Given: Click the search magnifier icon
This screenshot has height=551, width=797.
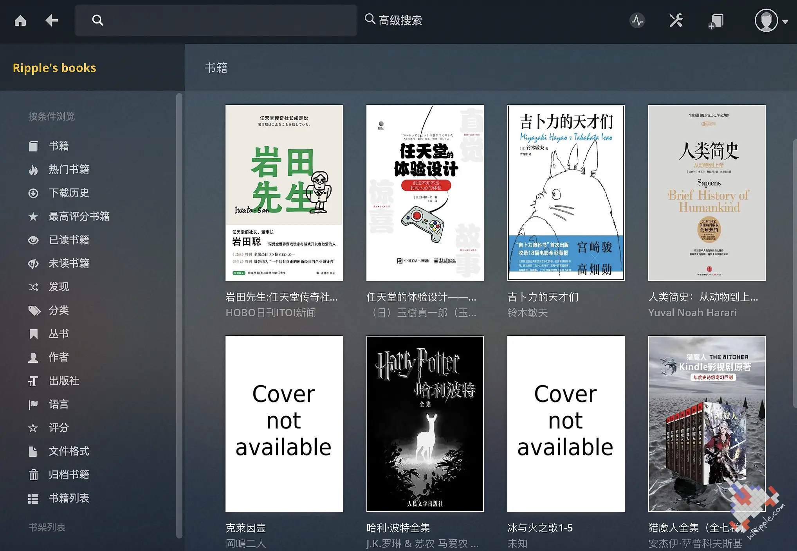Looking at the screenshot, I should (97, 20).
